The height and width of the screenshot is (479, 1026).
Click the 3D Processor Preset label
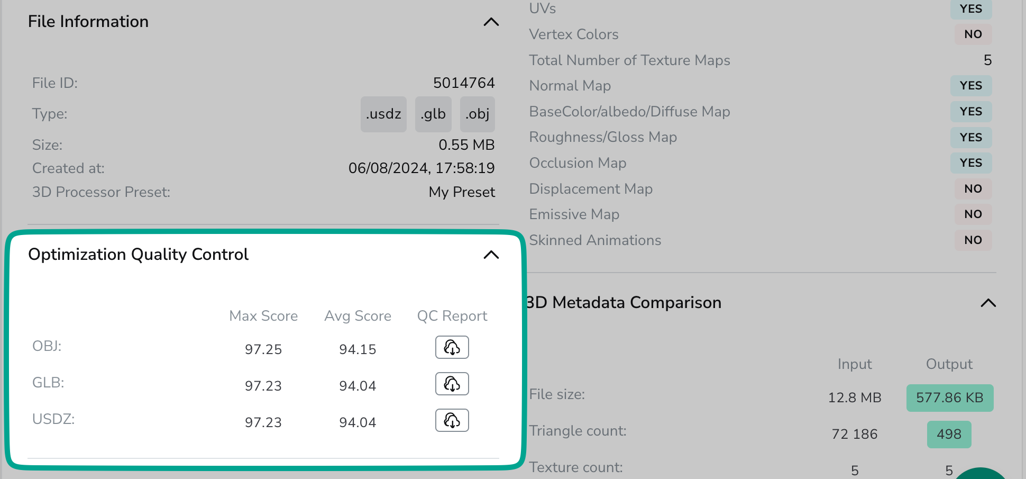coord(101,192)
